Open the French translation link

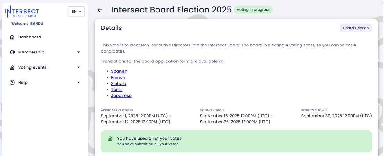(x=118, y=78)
